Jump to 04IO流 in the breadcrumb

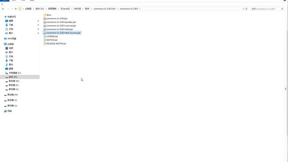(77, 9)
